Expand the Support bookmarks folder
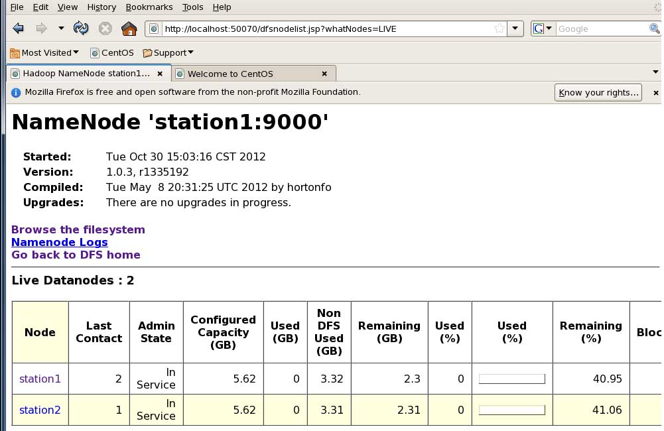The height and width of the screenshot is (431, 664). pyautogui.click(x=168, y=52)
